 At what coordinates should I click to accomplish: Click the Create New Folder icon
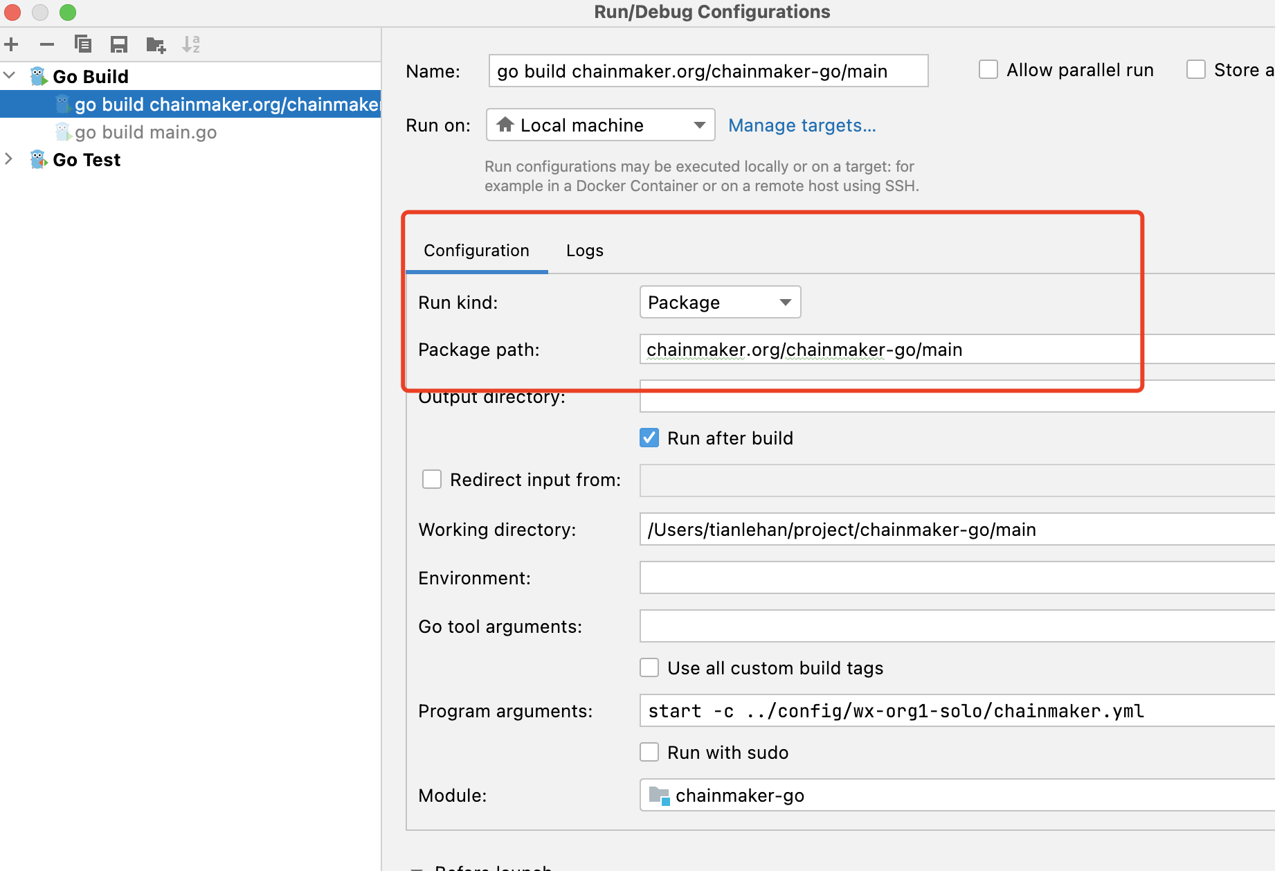[156, 45]
